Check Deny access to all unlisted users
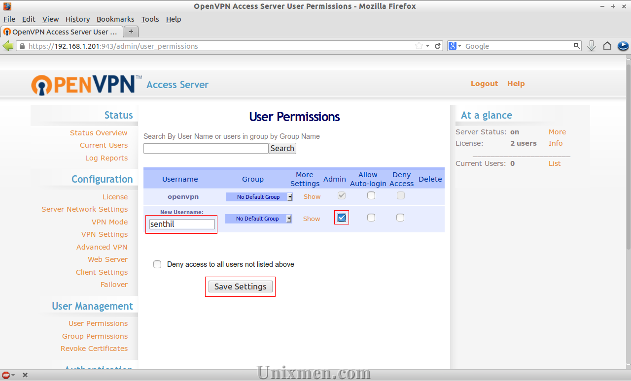The height and width of the screenshot is (381, 631). pyautogui.click(x=157, y=264)
